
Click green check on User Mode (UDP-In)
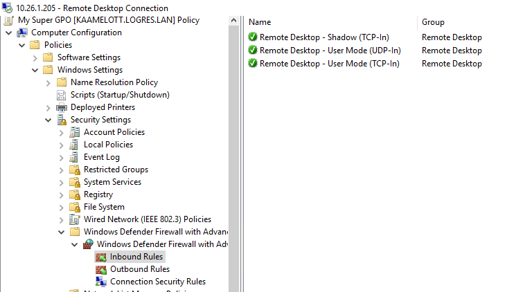[253, 51]
